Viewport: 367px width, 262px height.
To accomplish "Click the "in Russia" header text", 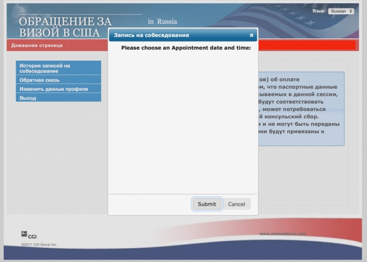I will click(162, 22).
